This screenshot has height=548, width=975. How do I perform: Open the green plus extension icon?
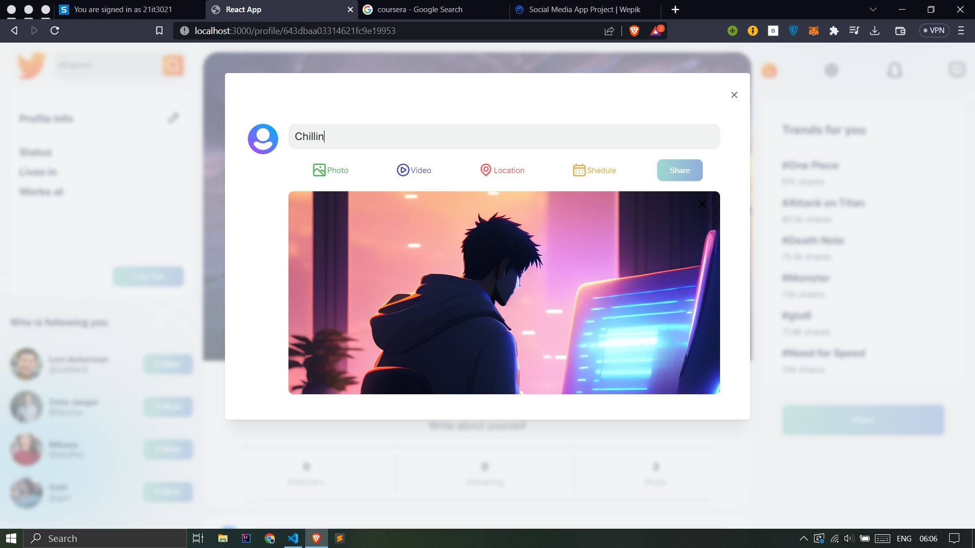tap(732, 30)
